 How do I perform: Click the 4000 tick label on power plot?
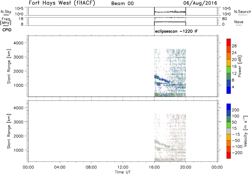19,43
